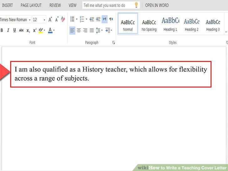228x171 pixels.
Task: Increase the paragraph indent
Action: [98, 19]
